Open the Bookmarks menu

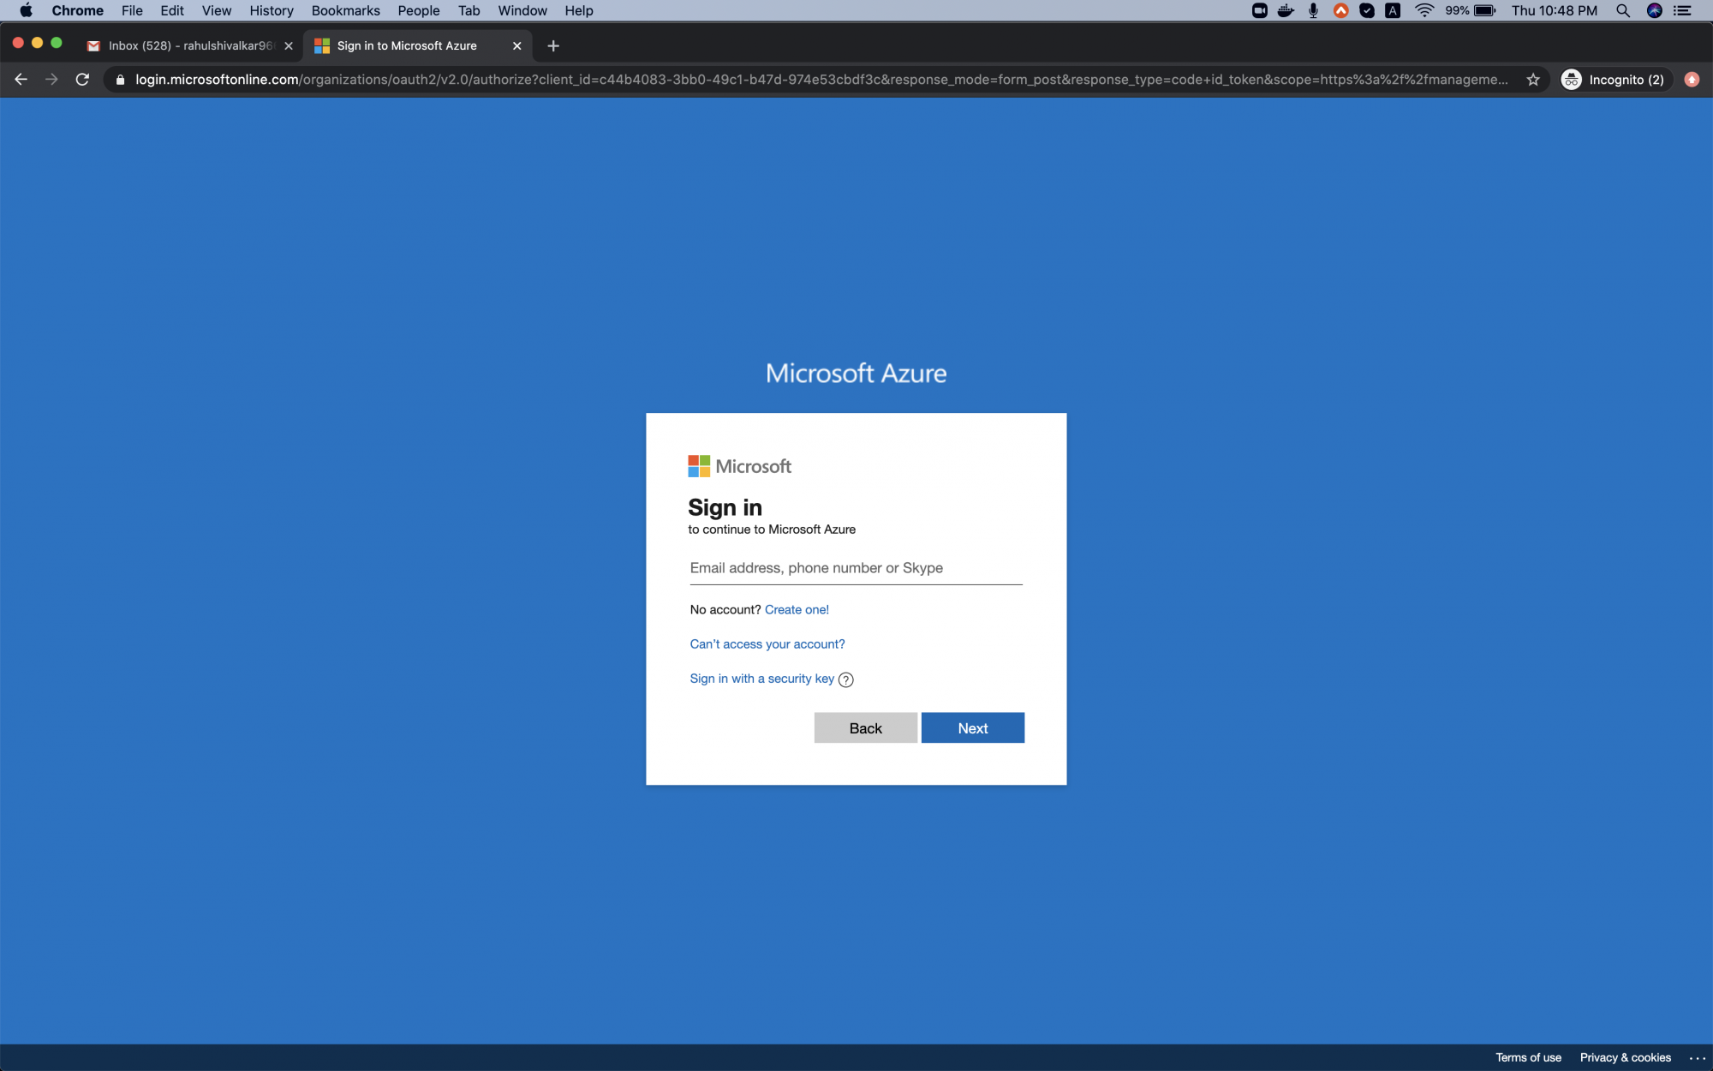point(344,10)
